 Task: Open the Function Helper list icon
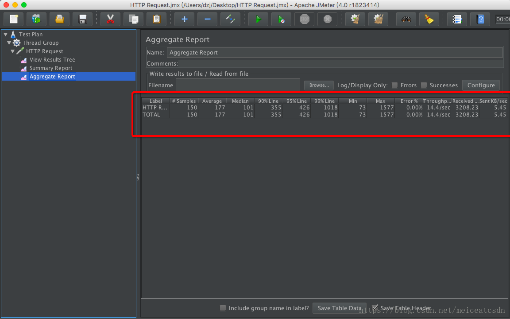[x=457, y=19]
